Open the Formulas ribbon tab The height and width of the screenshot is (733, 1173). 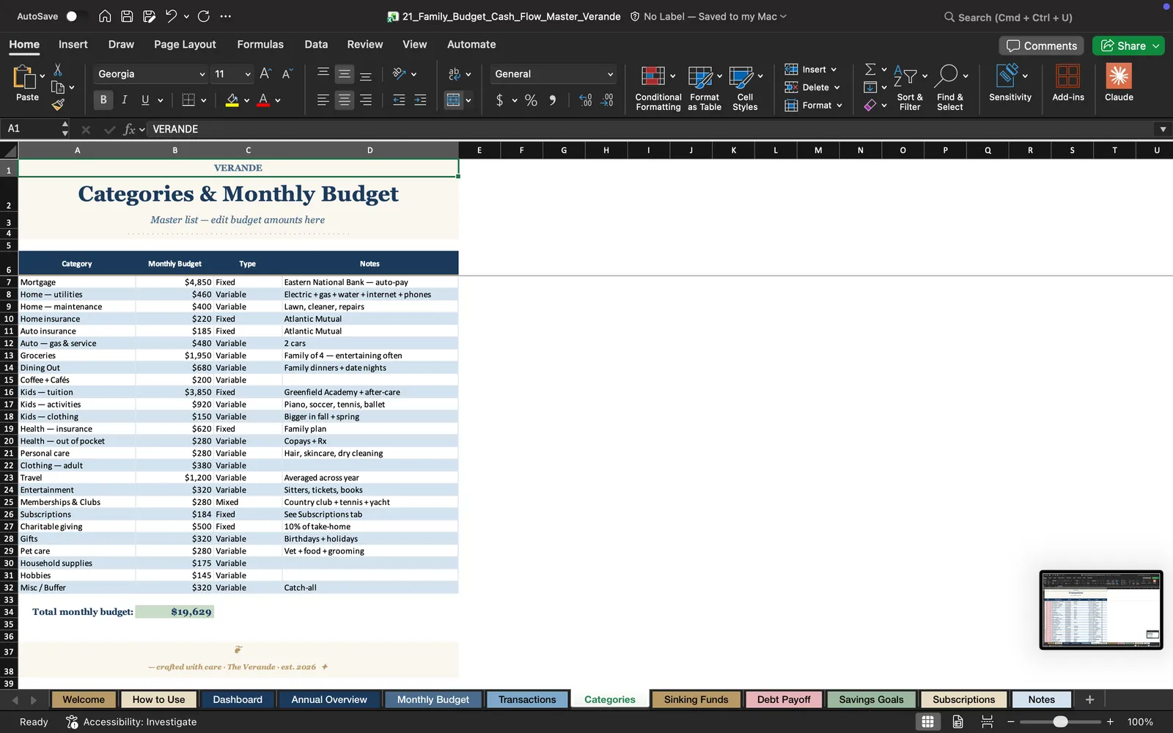(x=260, y=44)
